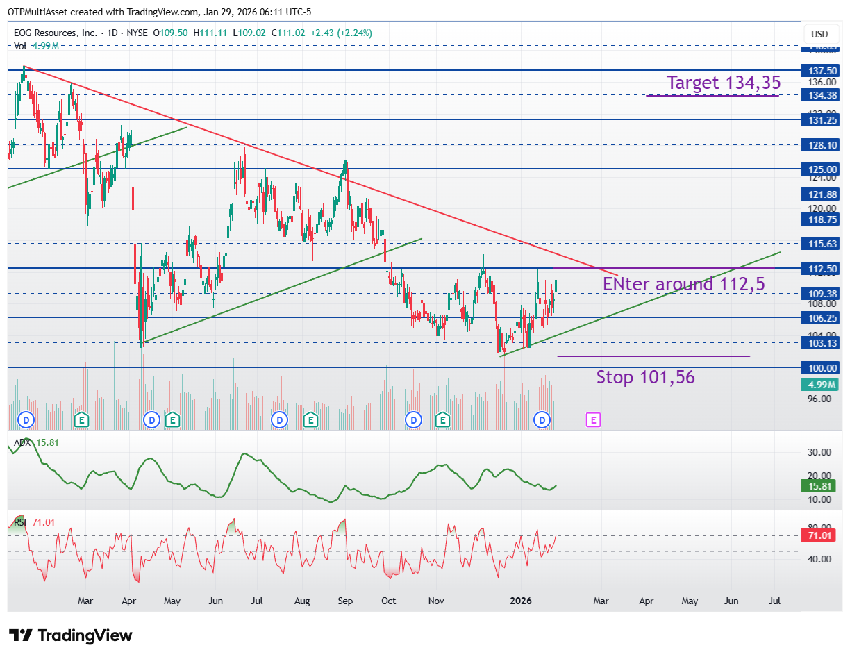
Task: Select the ADX indicator label
Action: [22, 442]
